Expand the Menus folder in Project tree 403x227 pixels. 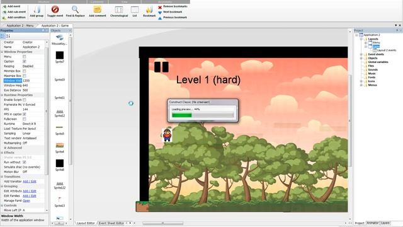coord(361,85)
